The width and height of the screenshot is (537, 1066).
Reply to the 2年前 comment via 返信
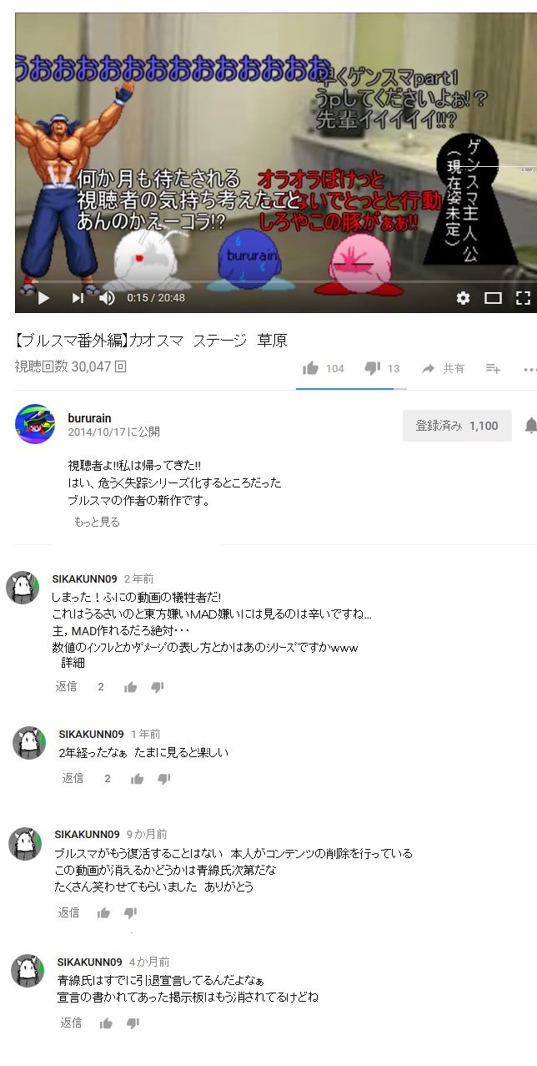tap(66, 686)
